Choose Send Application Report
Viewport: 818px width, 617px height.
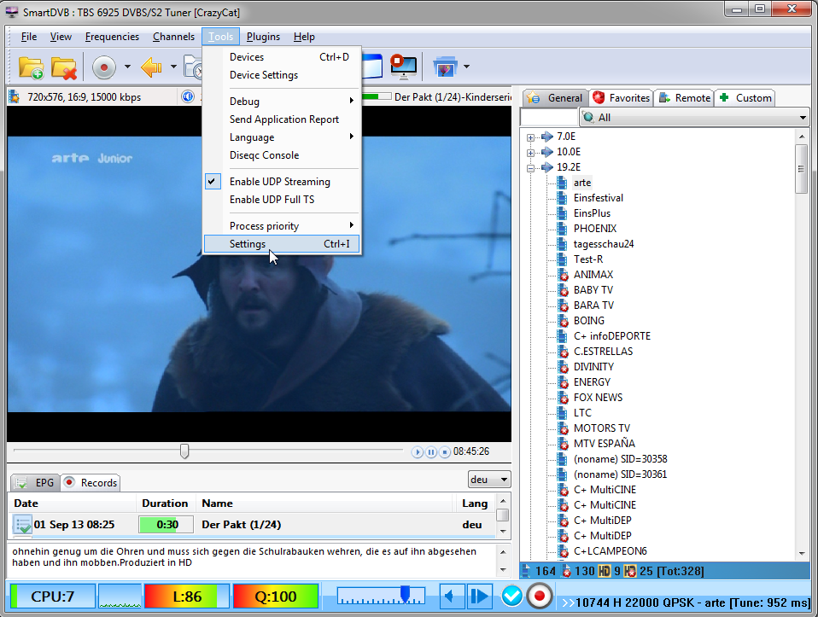(282, 119)
